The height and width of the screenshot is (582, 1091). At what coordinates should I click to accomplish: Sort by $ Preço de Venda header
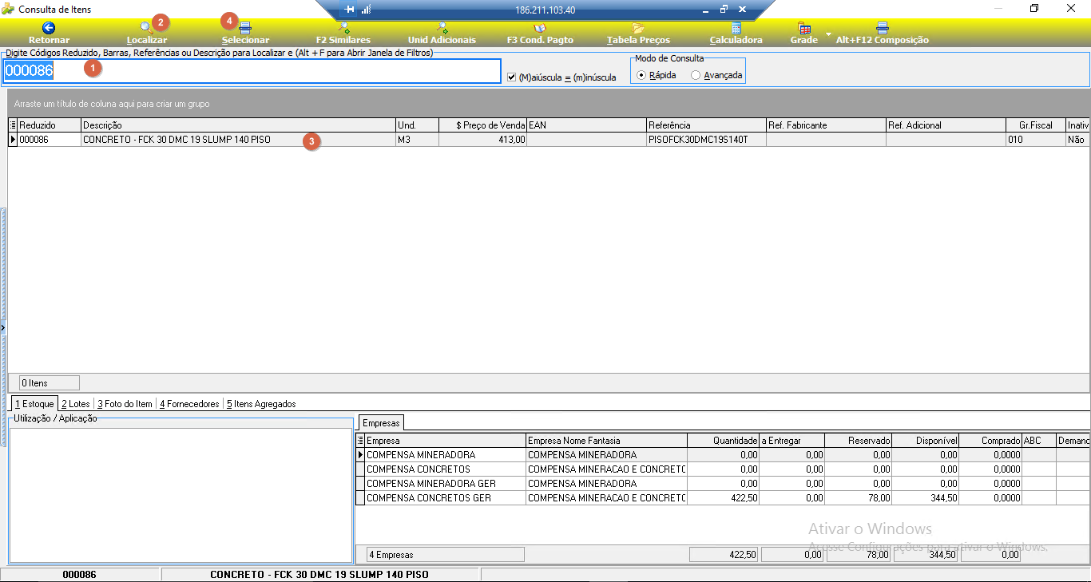[x=483, y=125]
